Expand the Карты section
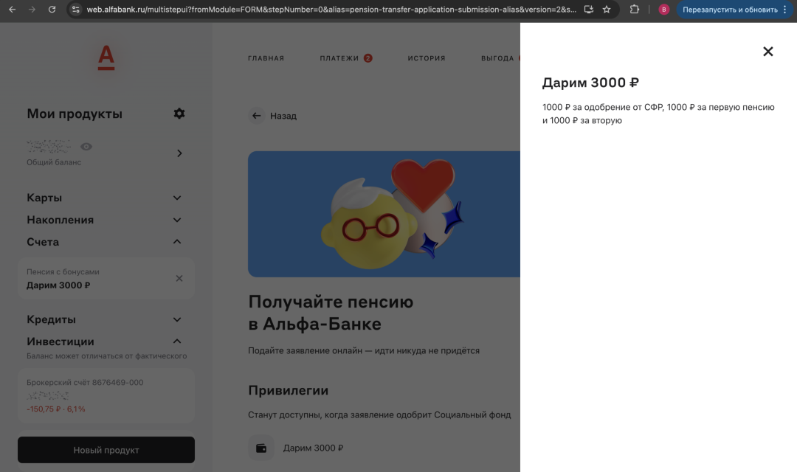Viewport: 797px width, 472px height. coord(177,198)
